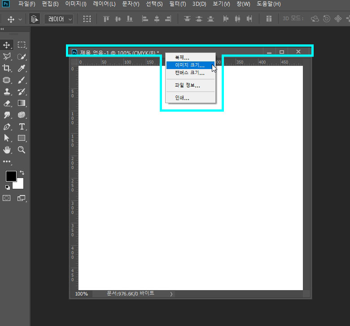350x326 pixels.
Task: Distribute left edges button
Action: (x=226, y=19)
